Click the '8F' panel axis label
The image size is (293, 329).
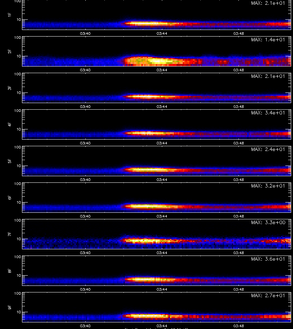(x=10, y=271)
